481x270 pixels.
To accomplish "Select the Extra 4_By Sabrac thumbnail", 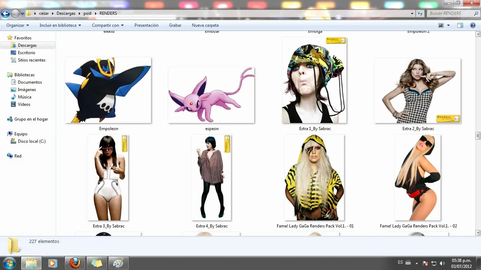I will click(x=211, y=178).
